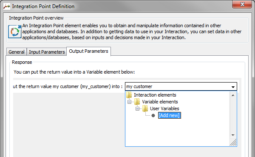Select the Interaction elements folder icon
This screenshot has width=255, height=157.
[x=129, y=95]
